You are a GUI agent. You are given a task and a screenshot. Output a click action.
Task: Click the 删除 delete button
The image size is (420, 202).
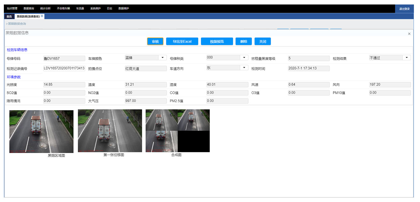coord(244,42)
